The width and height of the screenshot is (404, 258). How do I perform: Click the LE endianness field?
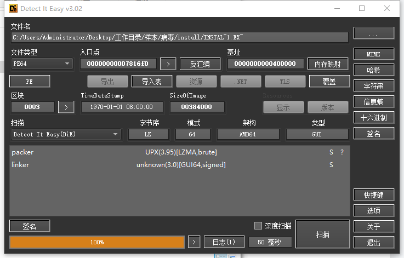(x=149, y=134)
